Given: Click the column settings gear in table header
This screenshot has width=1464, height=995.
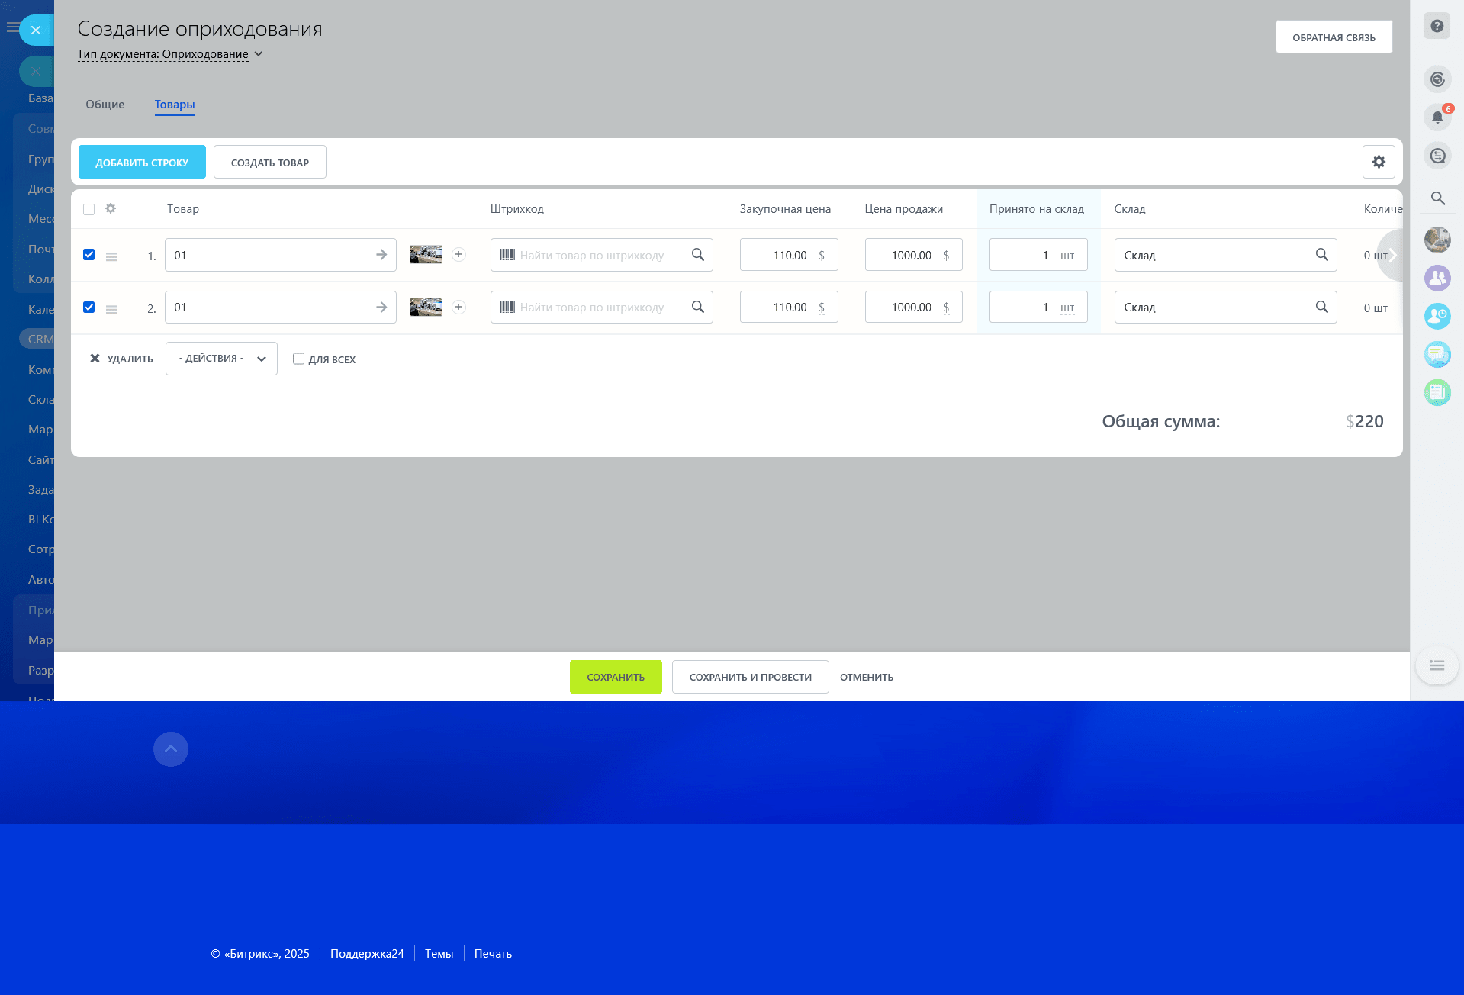Looking at the screenshot, I should (111, 208).
